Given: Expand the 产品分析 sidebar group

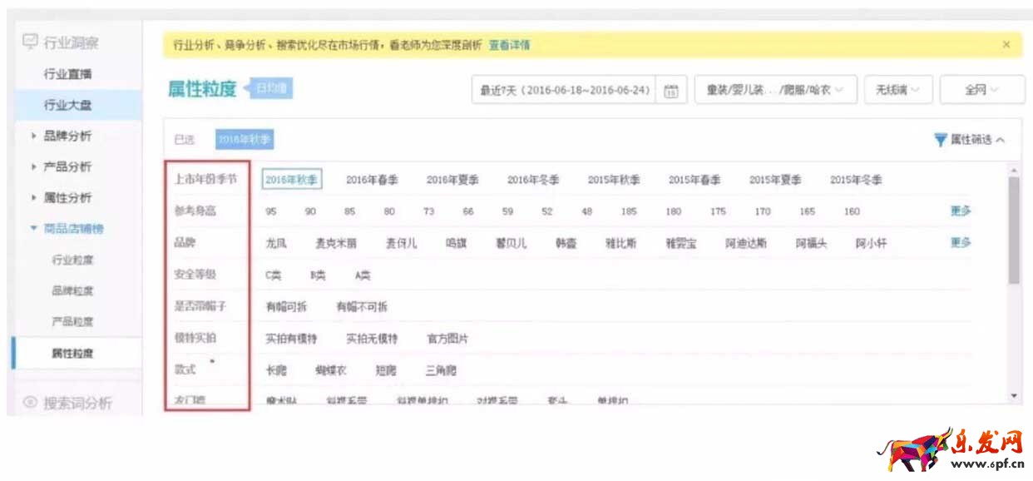Looking at the screenshot, I should [33, 166].
